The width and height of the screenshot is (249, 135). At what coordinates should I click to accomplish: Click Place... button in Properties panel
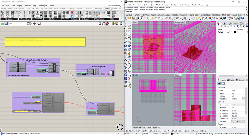pos(238,121)
